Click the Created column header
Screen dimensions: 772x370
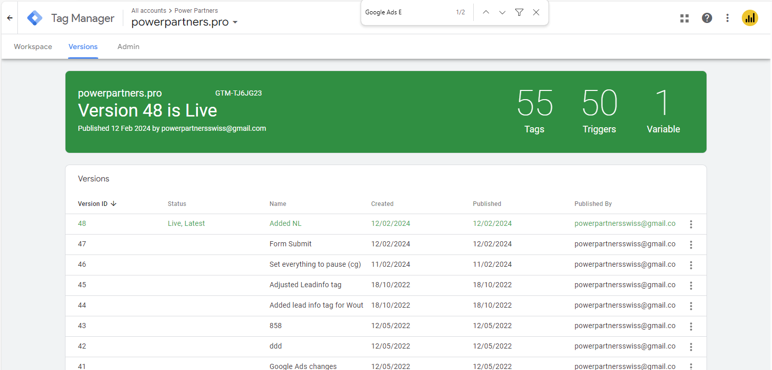pyautogui.click(x=382, y=203)
